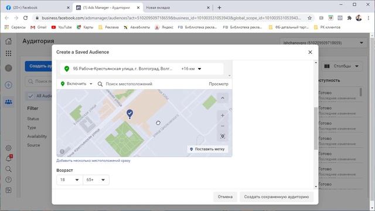Open the Карты bookmark
Image resolution: width=375 pixels, height=211 pixels.
(x=85, y=28)
